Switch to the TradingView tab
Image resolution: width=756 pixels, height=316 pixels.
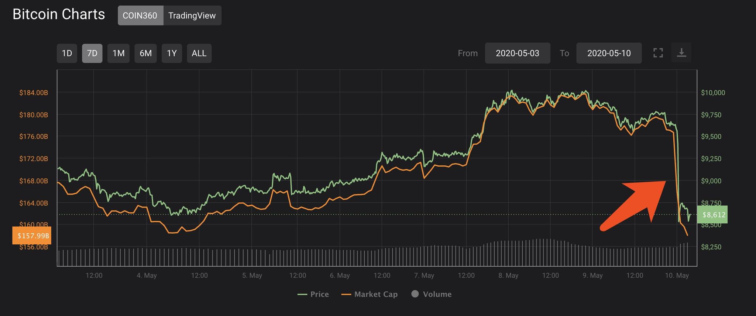coord(192,16)
